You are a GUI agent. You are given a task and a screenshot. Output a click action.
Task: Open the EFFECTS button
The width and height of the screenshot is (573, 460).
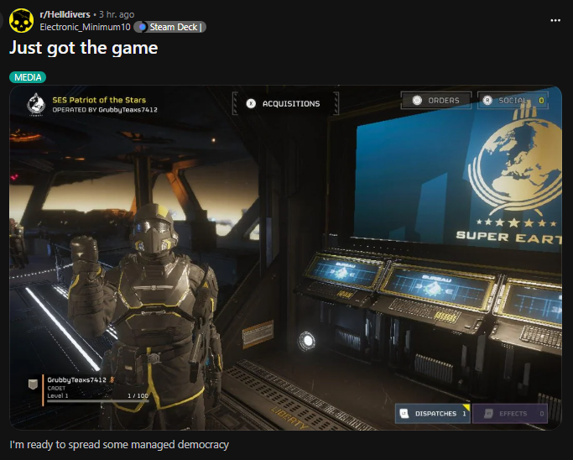point(510,414)
